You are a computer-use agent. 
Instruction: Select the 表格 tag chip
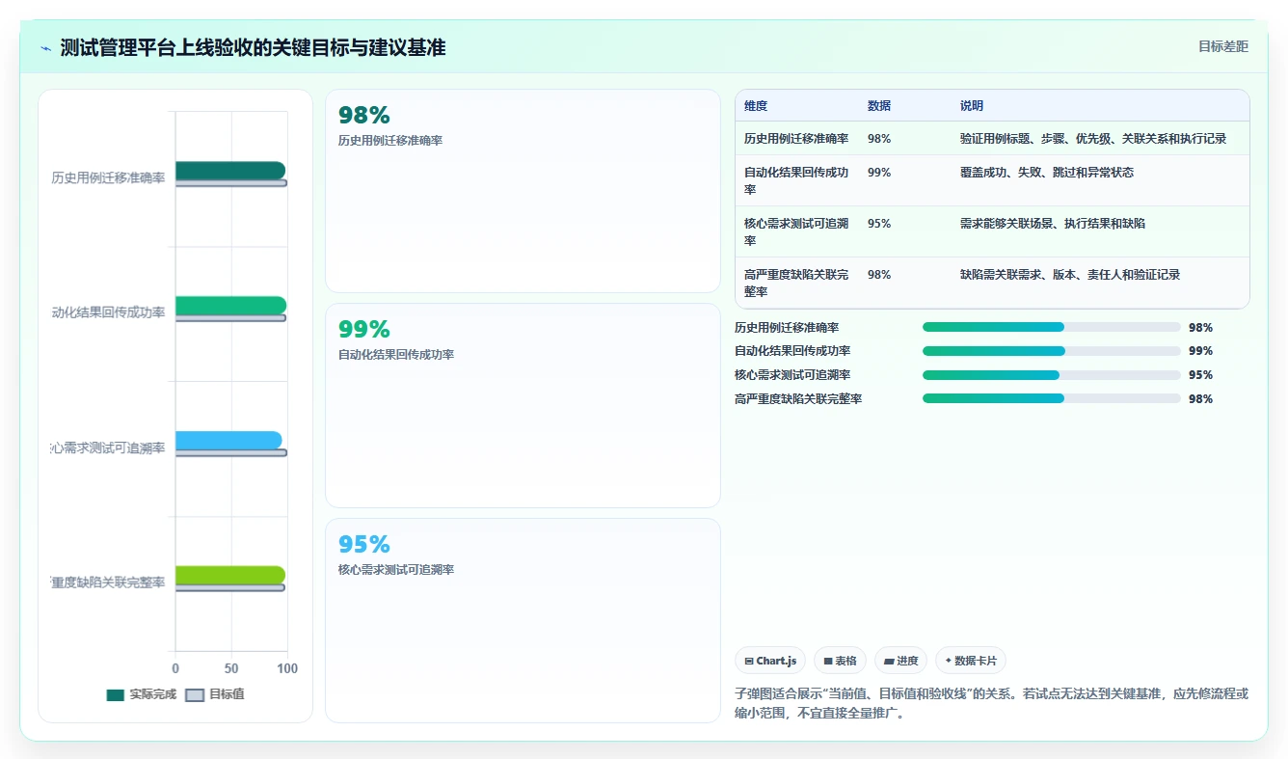[x=840, y=661]
